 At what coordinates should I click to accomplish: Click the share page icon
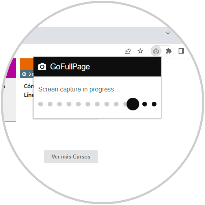tap(128, 51)
